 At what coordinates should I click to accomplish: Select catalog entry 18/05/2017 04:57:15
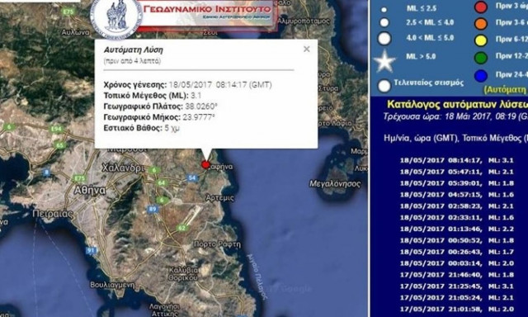click(456, 195)
